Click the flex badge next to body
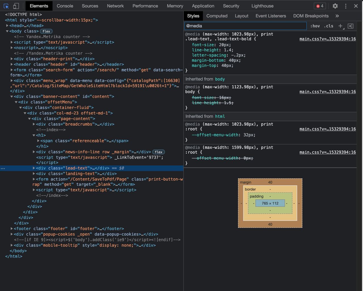 point(46,31)
